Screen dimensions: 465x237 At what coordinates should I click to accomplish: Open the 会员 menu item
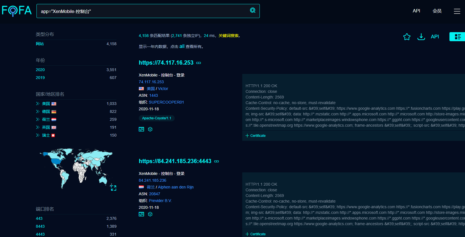click(x=437, y=11)
